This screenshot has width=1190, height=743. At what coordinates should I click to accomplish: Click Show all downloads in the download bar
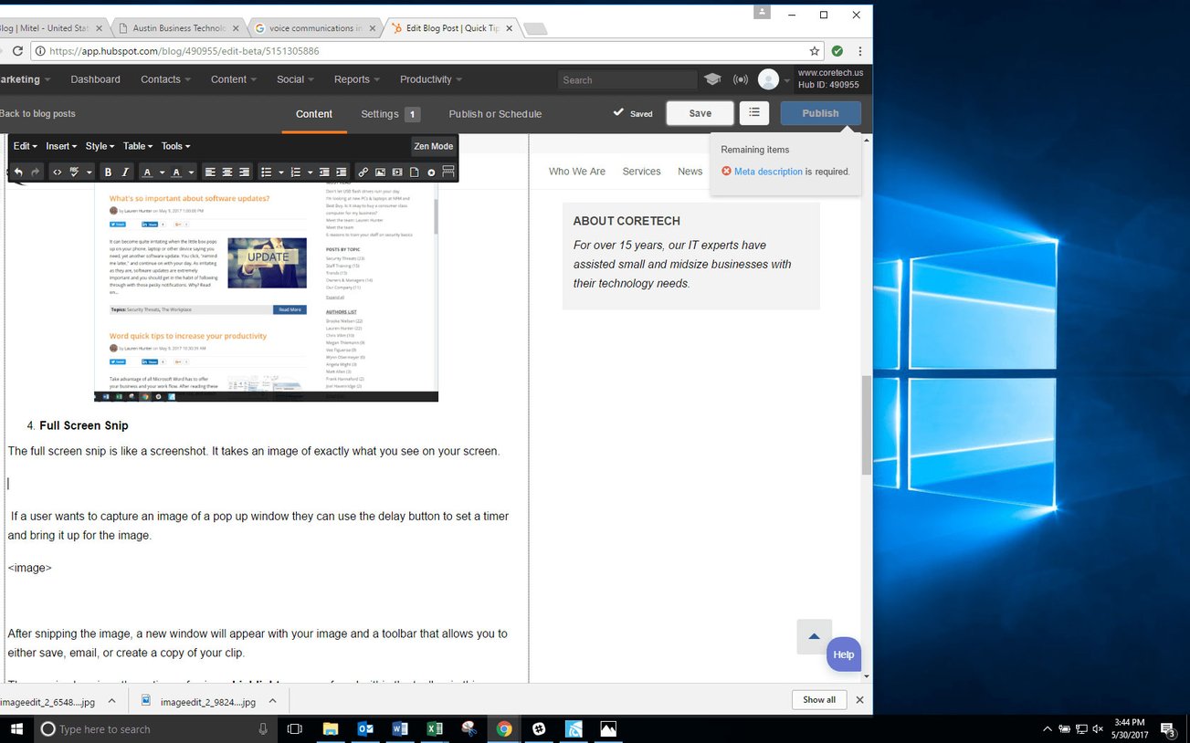click(x=818, y=699)
